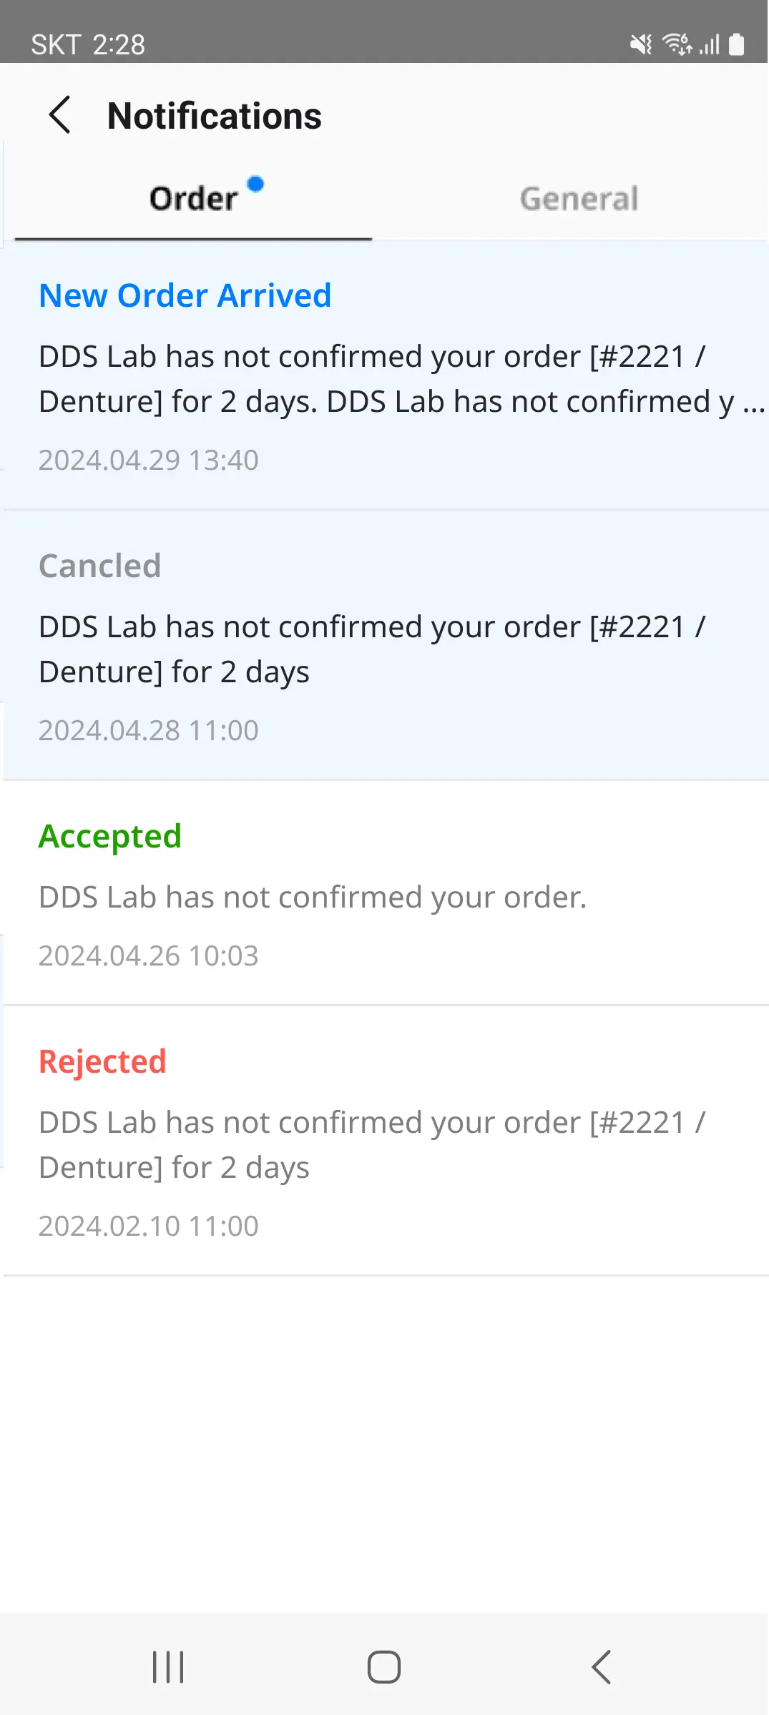Tap the SKT 2:28 status clock
Viewport: 769px width, 1715px height.
(88, 44)
